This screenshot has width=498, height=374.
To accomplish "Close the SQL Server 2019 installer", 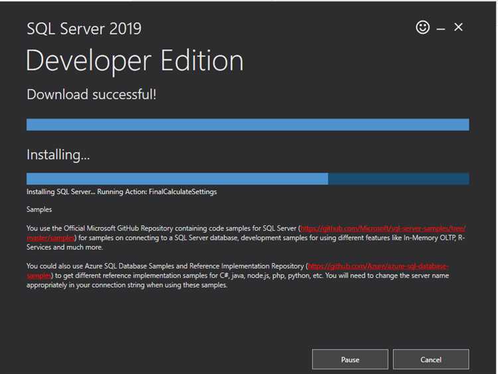I will tap(458, 27).
